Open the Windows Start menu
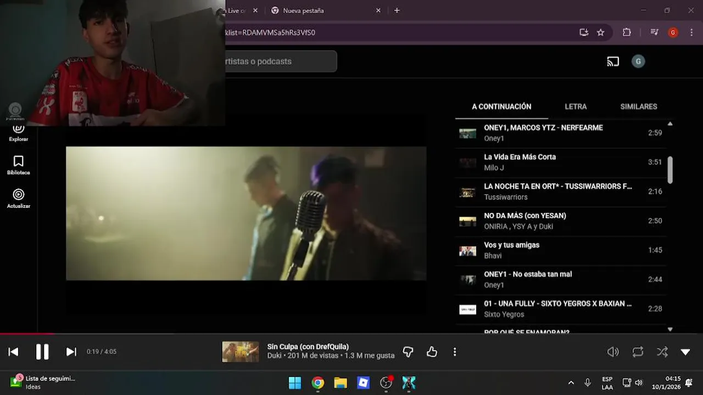Screen dimensions: 703x395 295,382
